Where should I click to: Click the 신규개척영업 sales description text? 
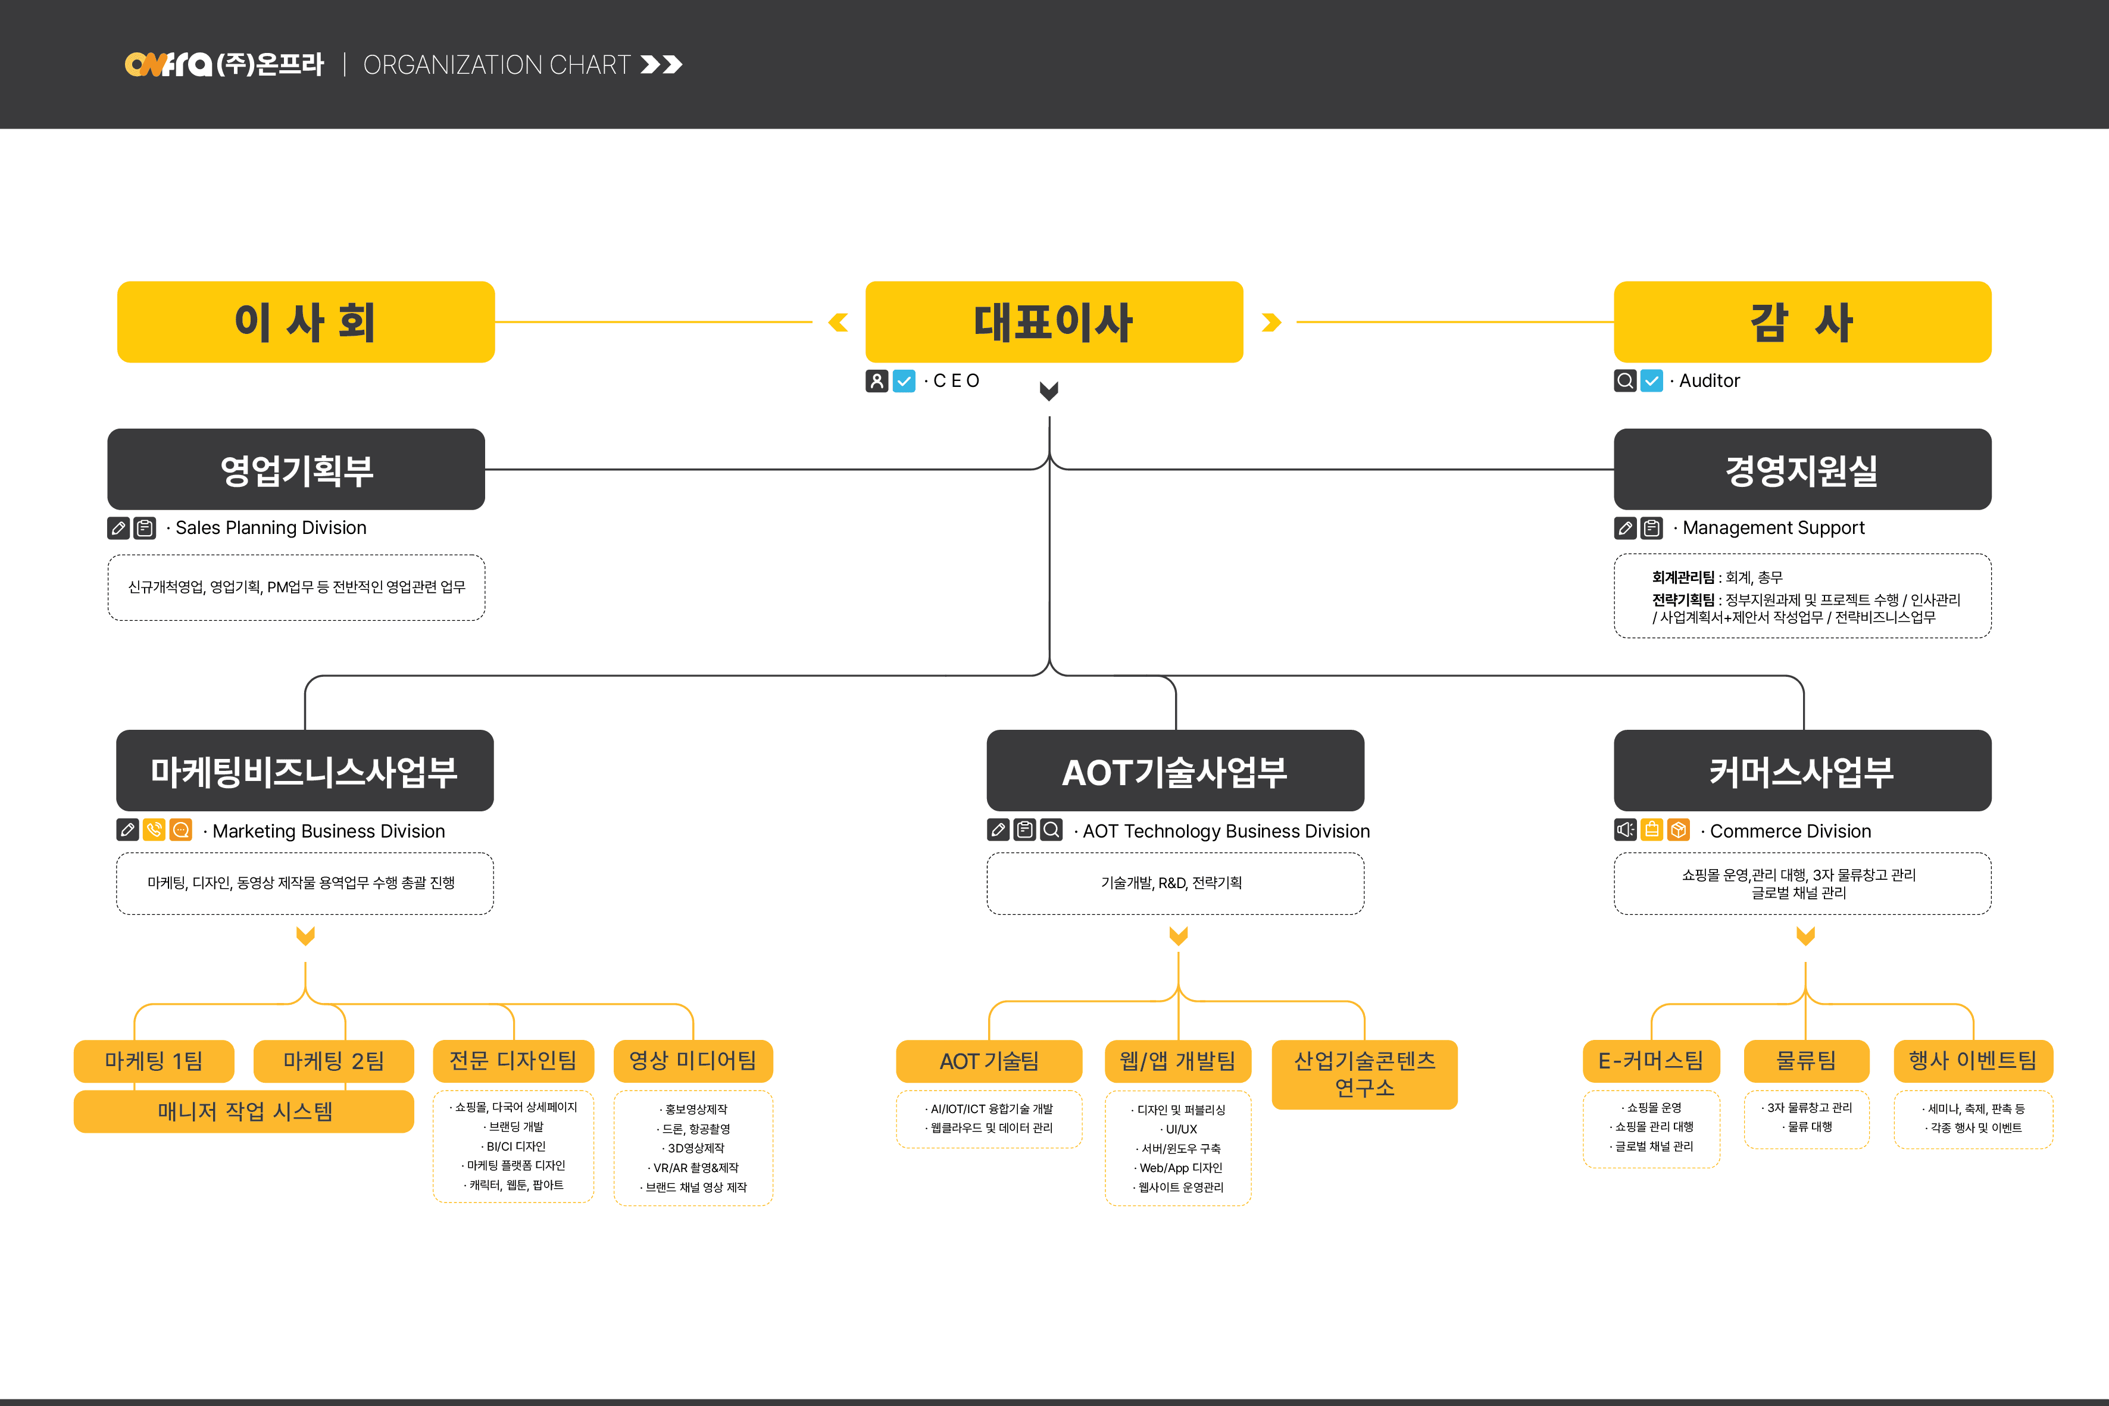297,588
